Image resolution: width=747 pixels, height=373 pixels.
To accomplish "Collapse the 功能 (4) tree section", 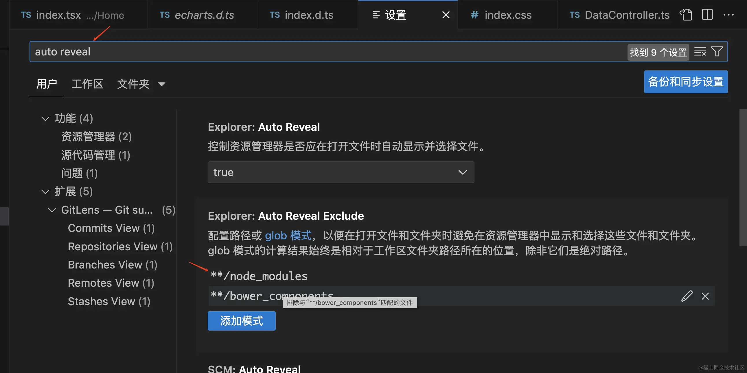I will click(45, 119).
